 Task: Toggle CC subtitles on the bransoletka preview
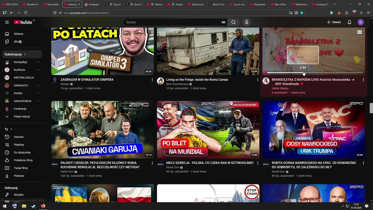coord(360,32)
